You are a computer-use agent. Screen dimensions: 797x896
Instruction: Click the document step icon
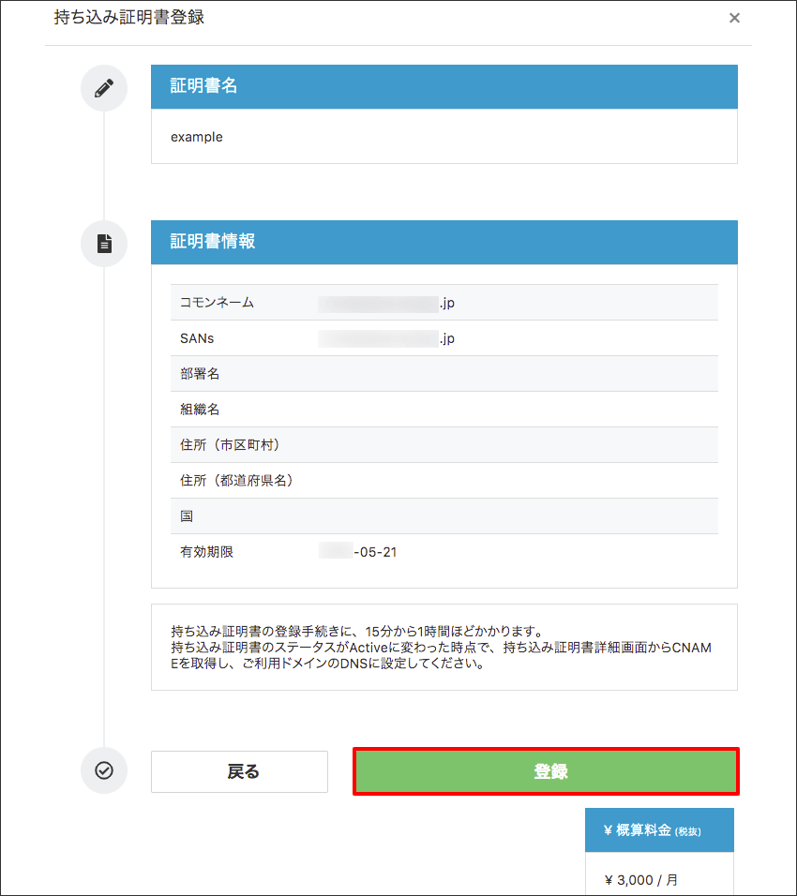(104, 244)
